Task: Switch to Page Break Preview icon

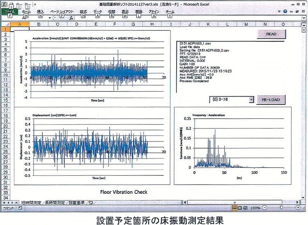Action: coord(246,208)
